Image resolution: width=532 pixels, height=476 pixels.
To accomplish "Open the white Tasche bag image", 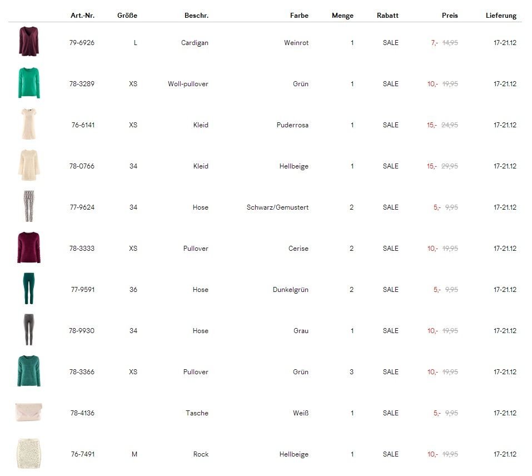I will coord(28,413).
